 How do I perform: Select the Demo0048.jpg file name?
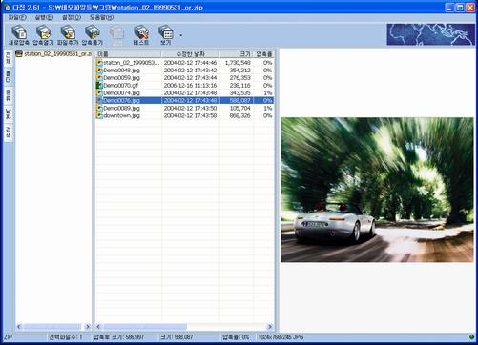(121, 71)
